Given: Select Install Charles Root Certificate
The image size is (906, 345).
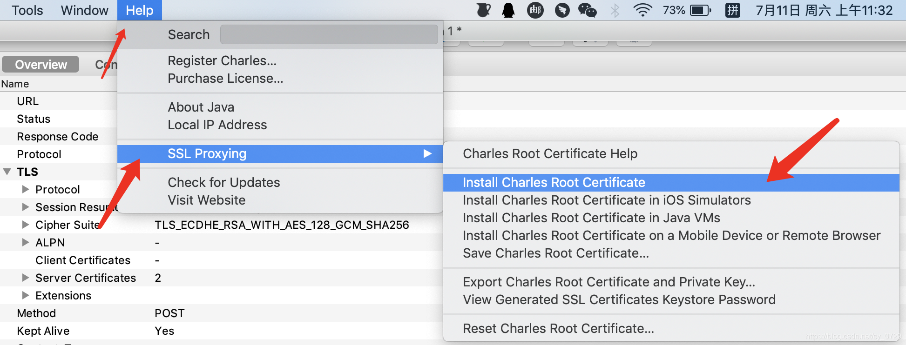Looking at the screenshot, I should point(671,182).
